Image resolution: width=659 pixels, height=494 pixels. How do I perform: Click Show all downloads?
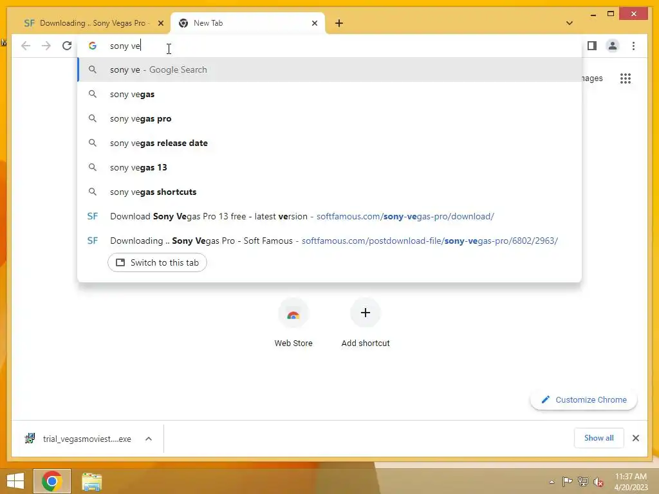coord(599,437)
